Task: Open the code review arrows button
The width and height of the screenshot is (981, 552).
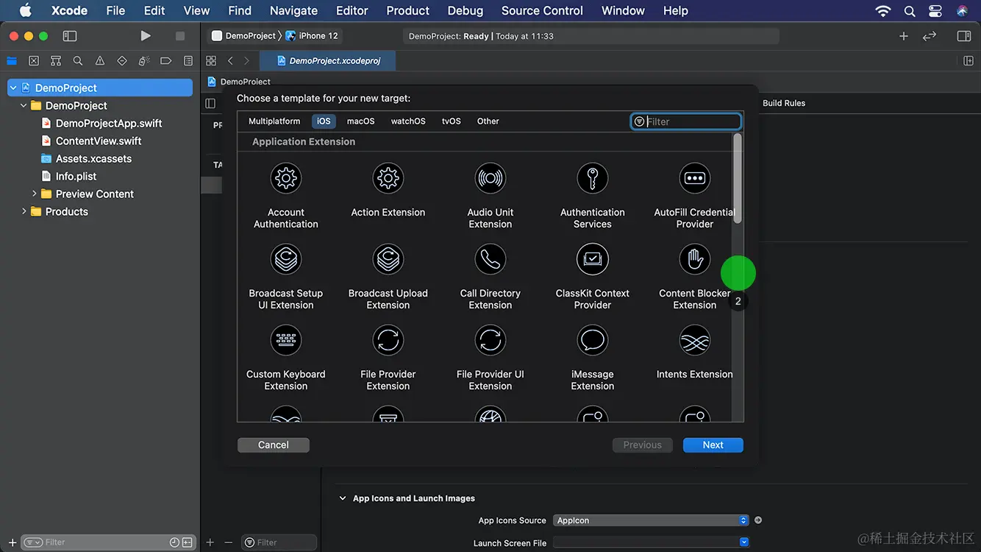Action: point(930,36)
